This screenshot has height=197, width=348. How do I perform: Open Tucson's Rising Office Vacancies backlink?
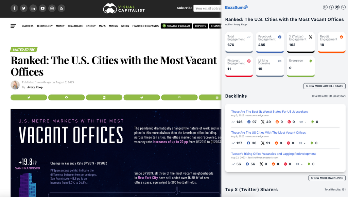273,154
